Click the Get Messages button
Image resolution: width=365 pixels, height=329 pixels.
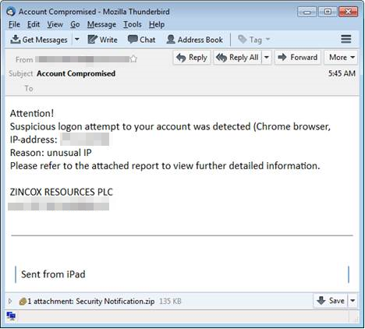tap(39, 40)
